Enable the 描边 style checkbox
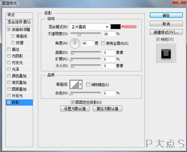The image size is (187, 152). coord(9,49)
